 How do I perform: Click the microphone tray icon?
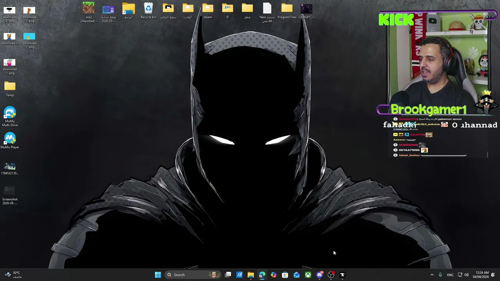440,275
